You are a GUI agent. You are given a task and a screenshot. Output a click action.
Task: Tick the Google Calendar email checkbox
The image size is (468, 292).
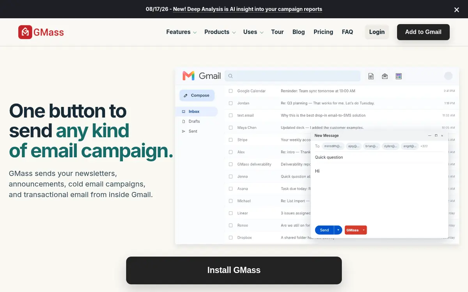click(x=230, y=91)
